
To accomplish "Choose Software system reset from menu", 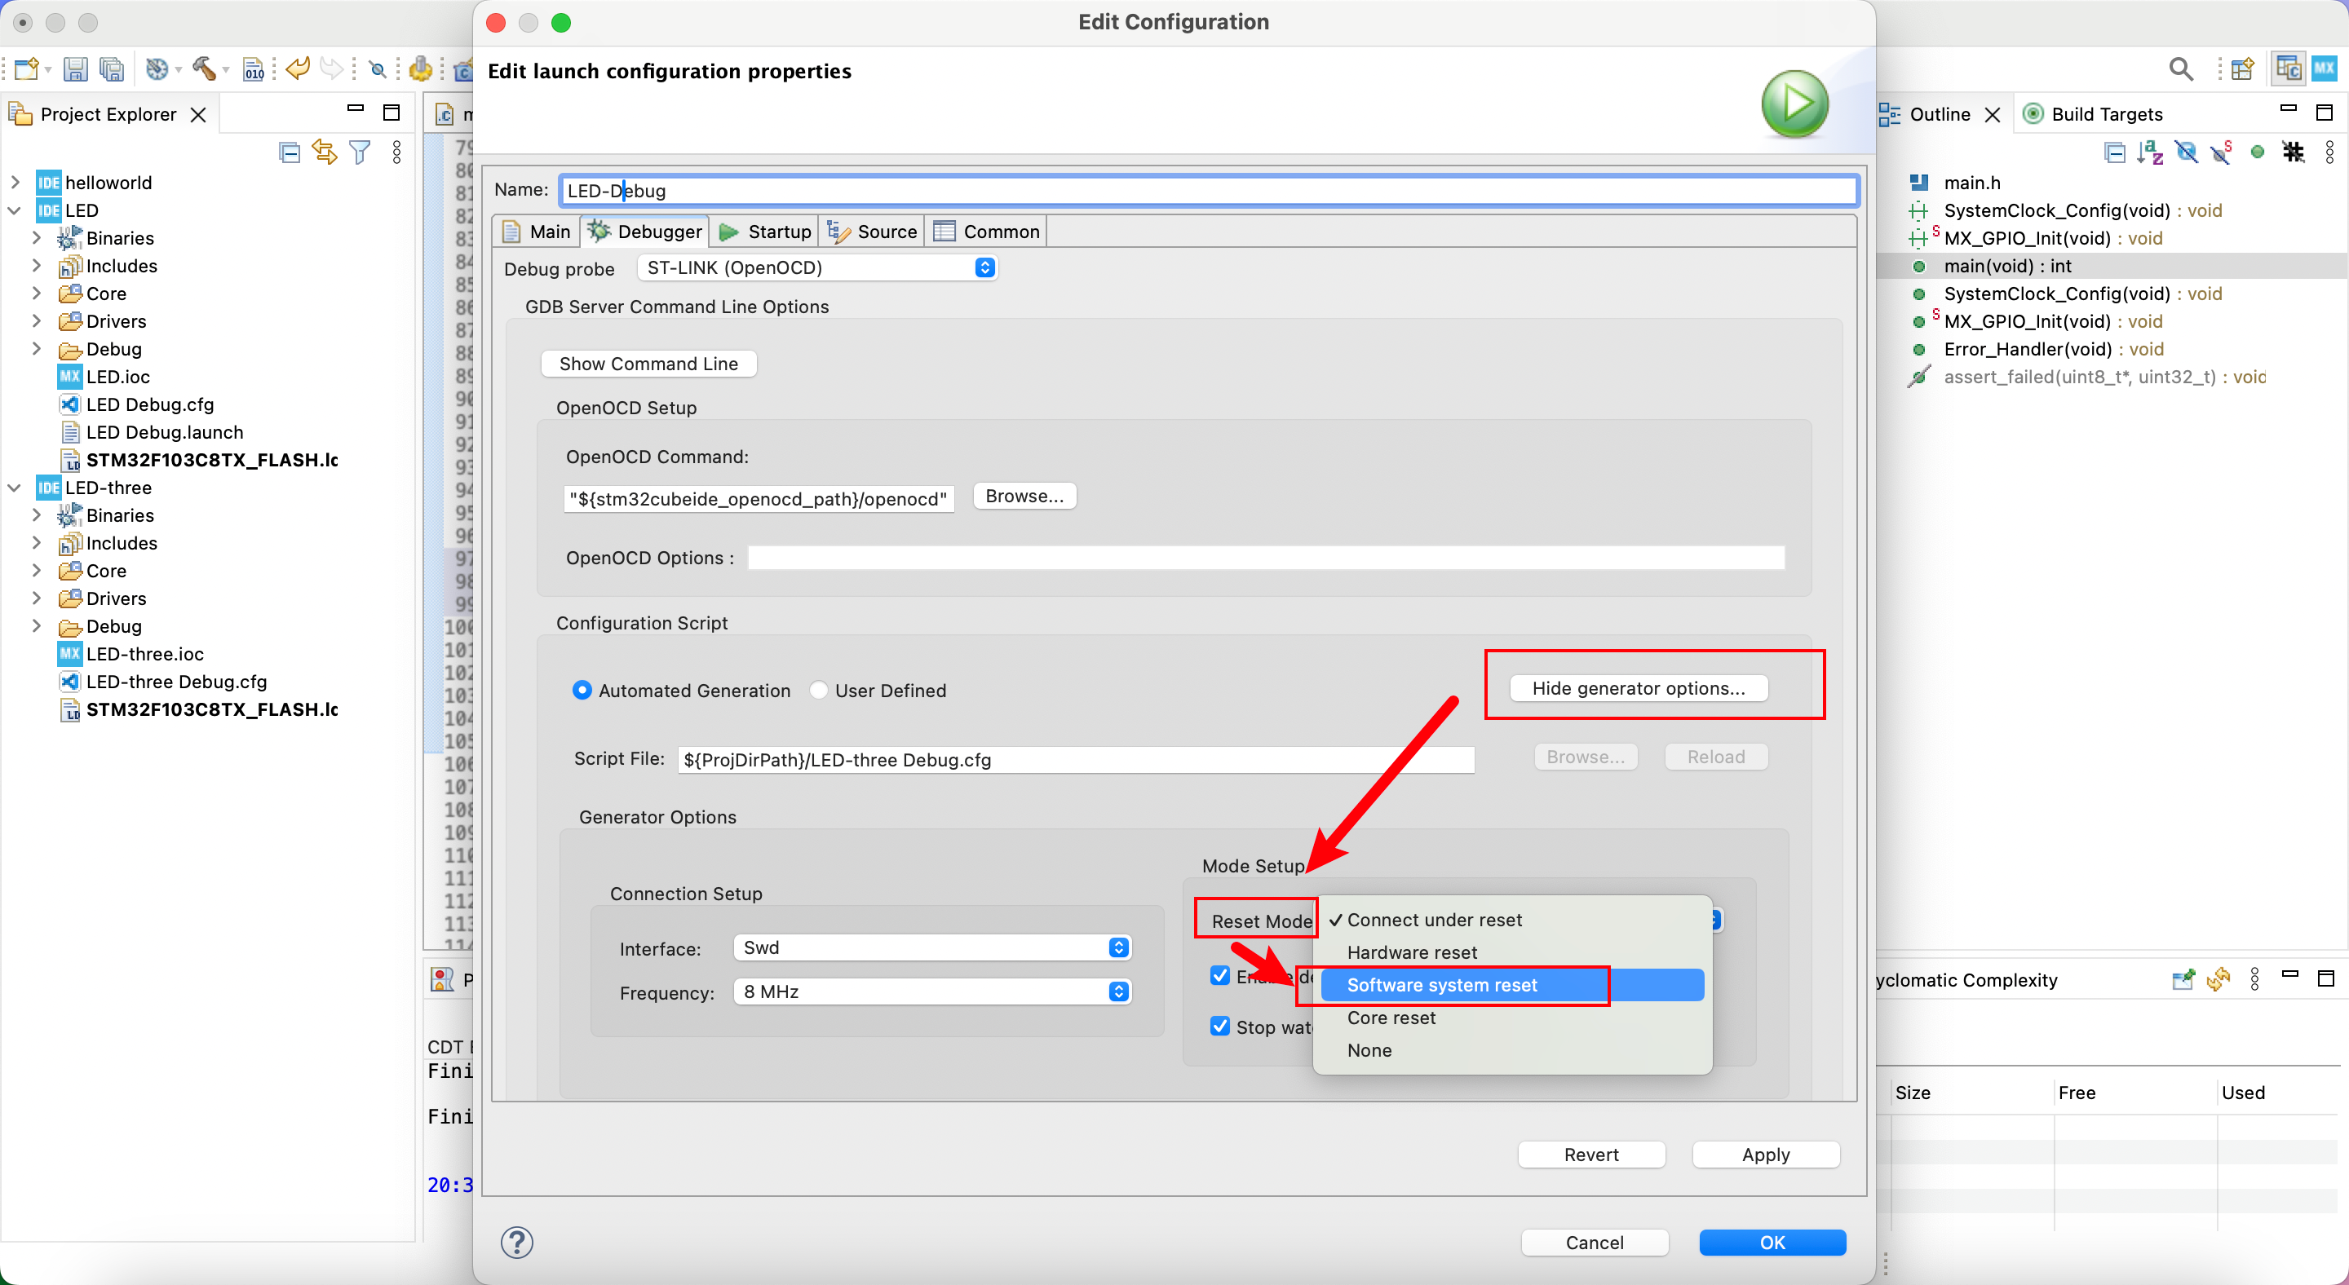I will pos(1512,985).
